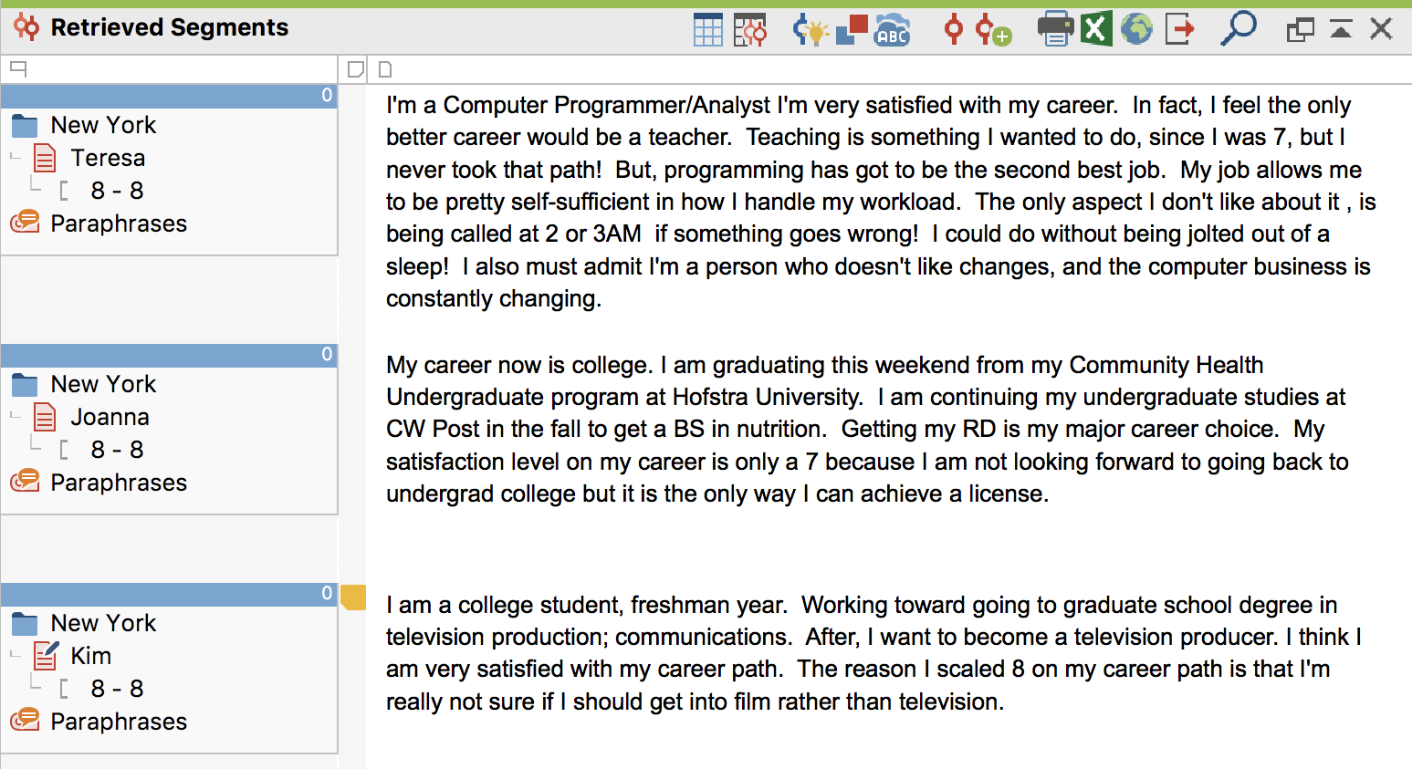The width and height of the screenshot is (1412, 769).
Task: Click code segments with new code icon
Action: (993, 29)
